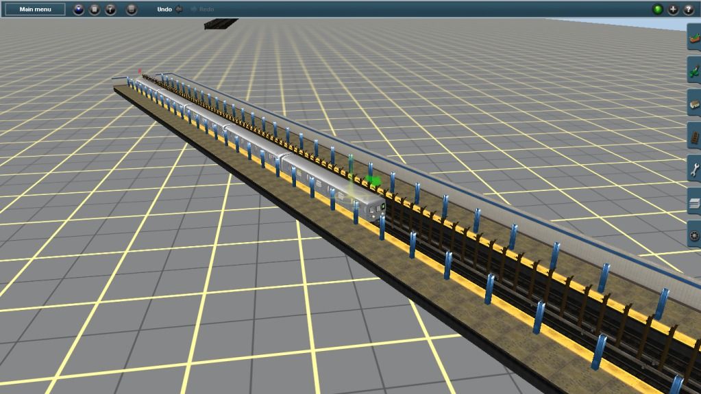Open the Objects tab with building icon
This screenshot has height=394, width=701.
(694, 103)
